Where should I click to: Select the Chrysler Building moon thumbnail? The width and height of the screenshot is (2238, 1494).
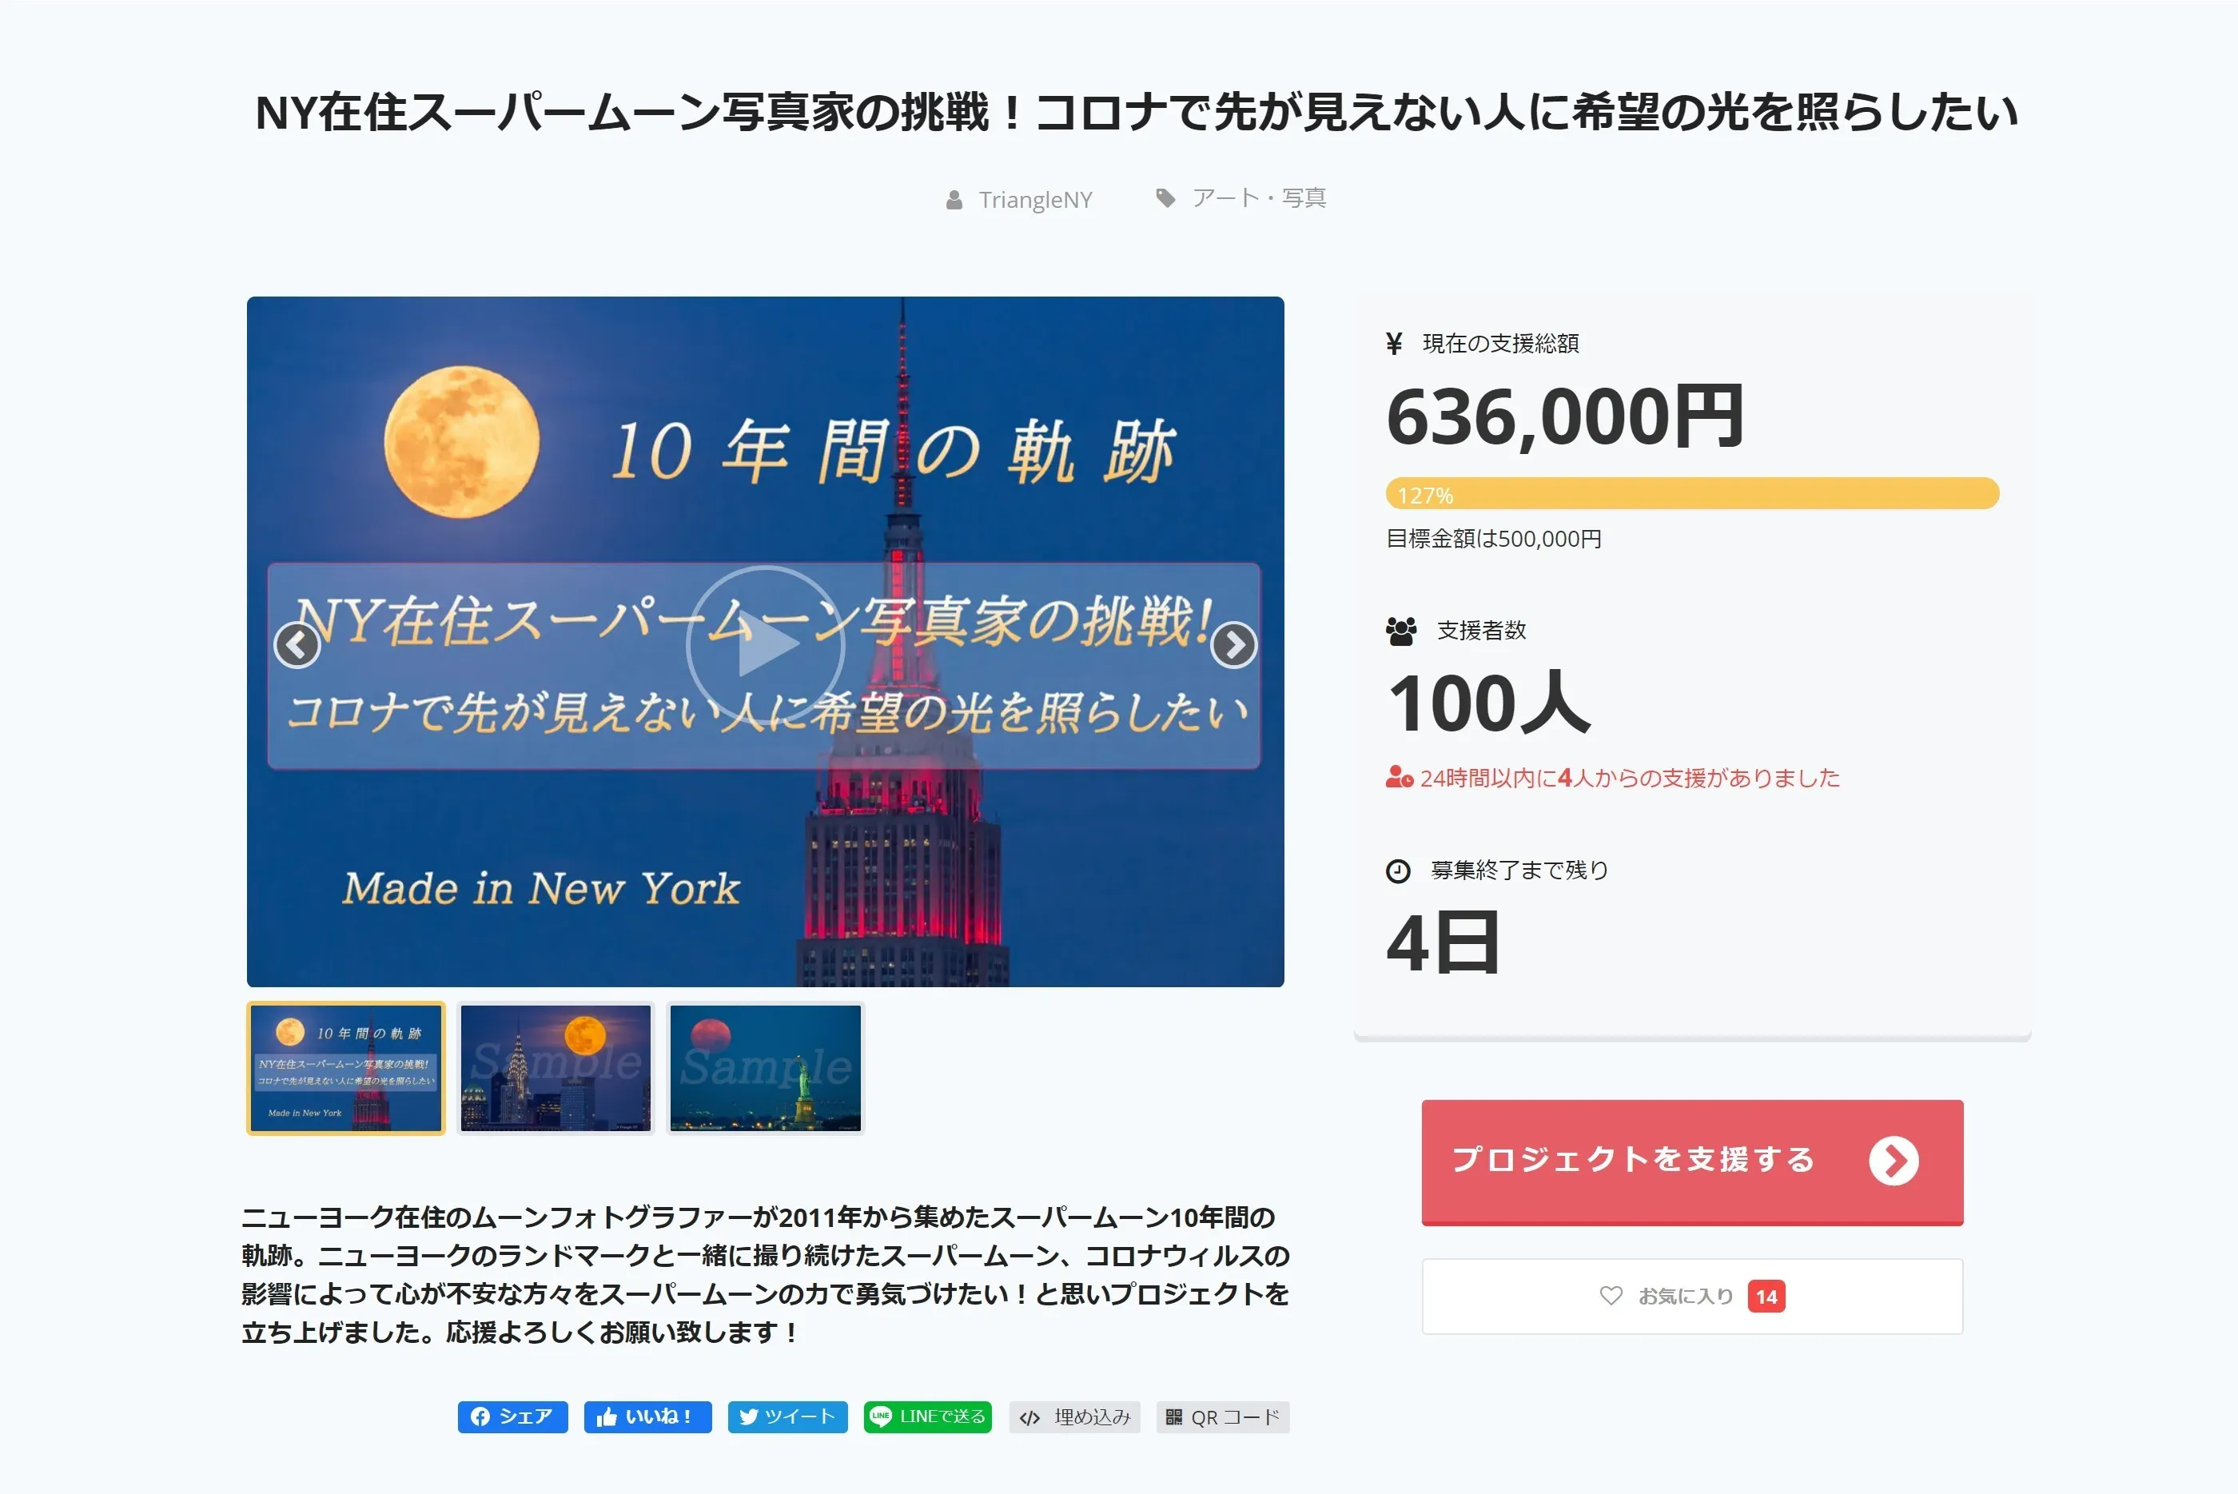click(x=556, y=1068)
